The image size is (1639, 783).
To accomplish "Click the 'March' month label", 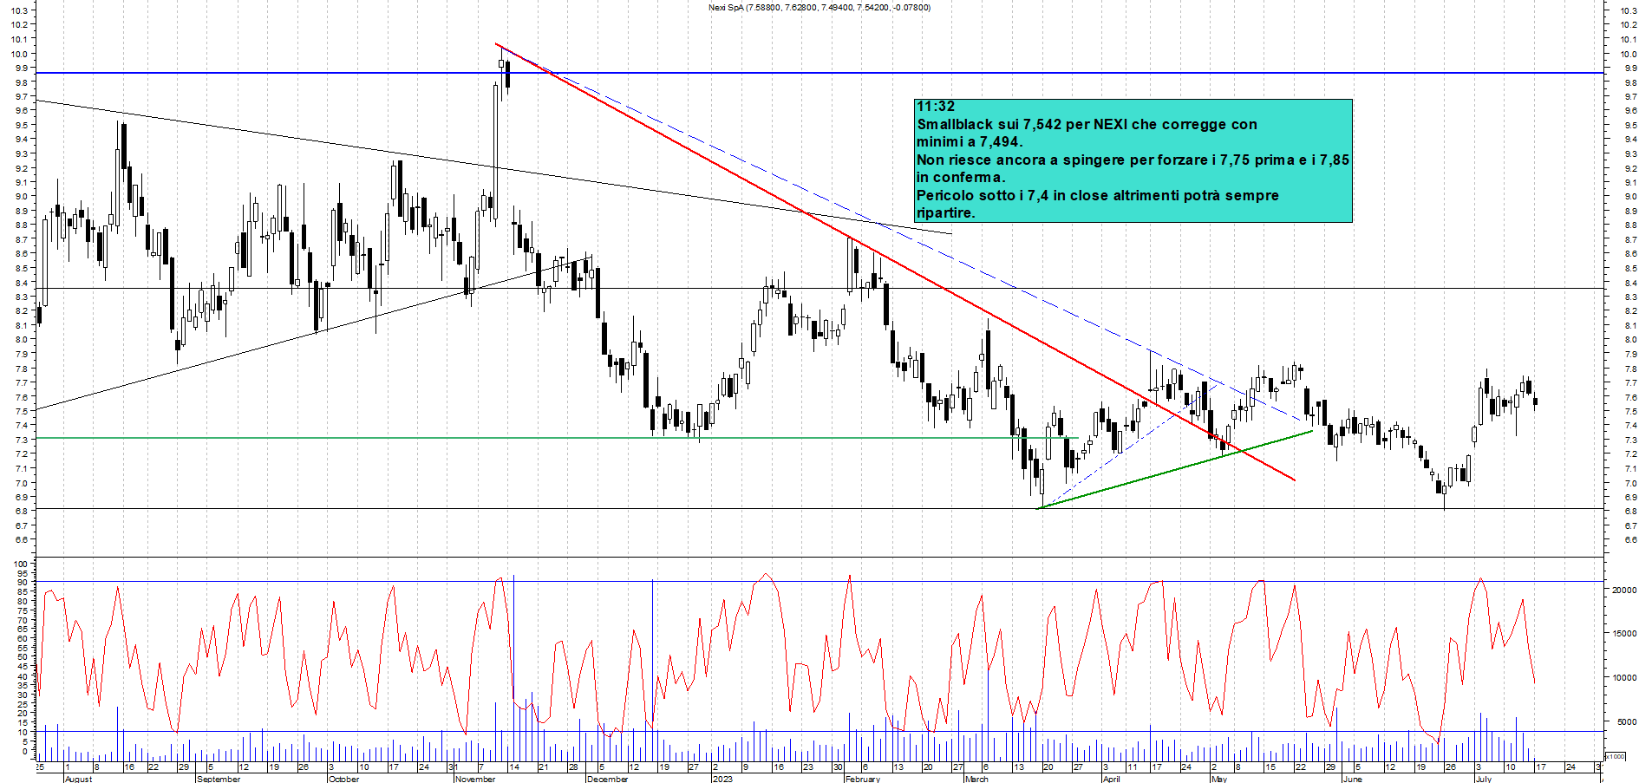I will [x=976, y=779].
